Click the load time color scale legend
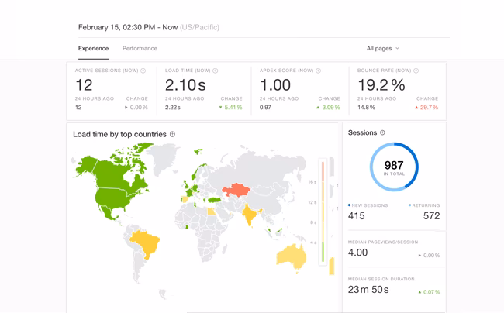This screenshot has width=504, height=313. 323,212
